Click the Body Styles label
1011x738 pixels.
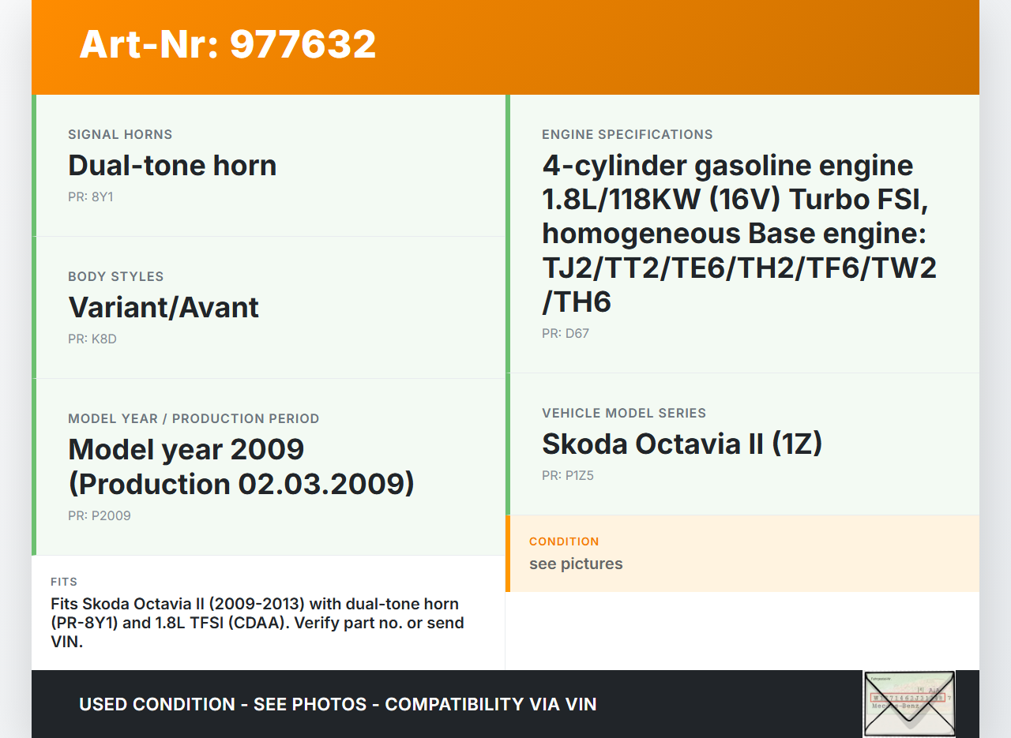116,276
